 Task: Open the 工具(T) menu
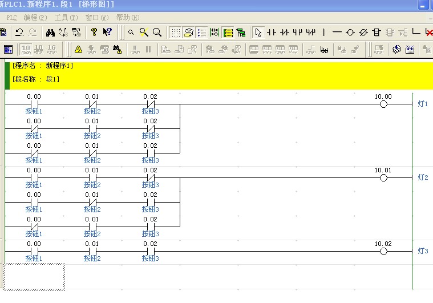tap(65, 18)
